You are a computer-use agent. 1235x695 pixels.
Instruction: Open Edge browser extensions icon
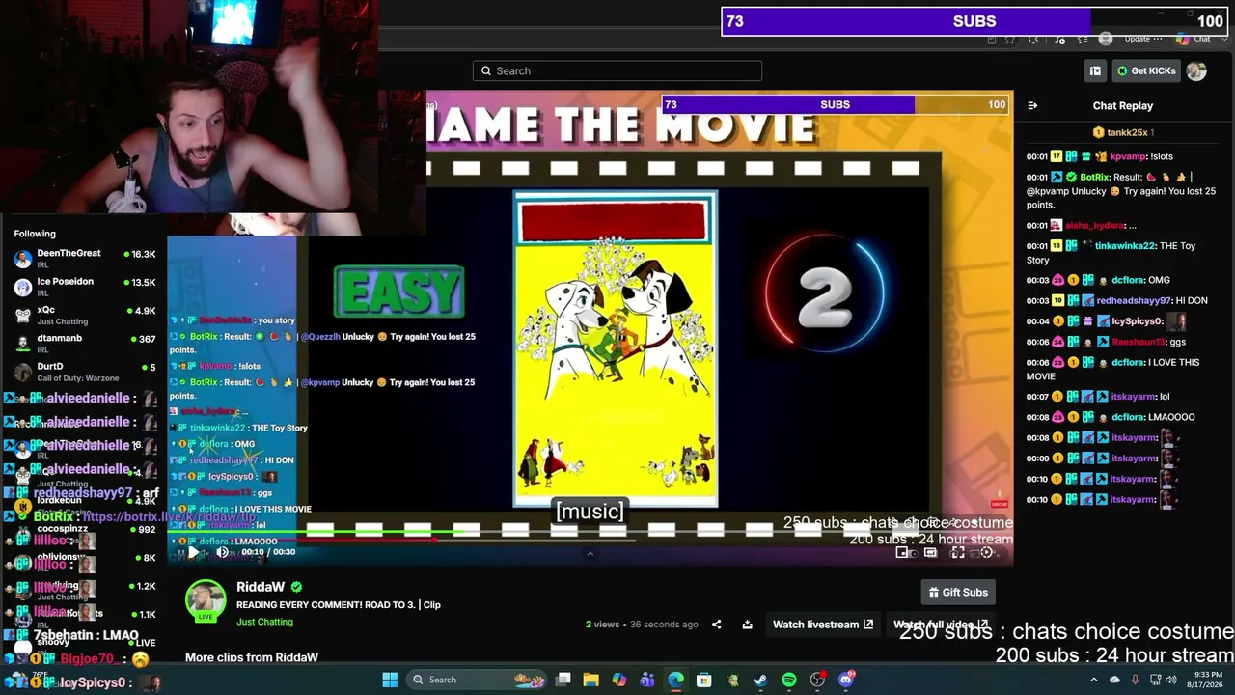(1033, 39)
